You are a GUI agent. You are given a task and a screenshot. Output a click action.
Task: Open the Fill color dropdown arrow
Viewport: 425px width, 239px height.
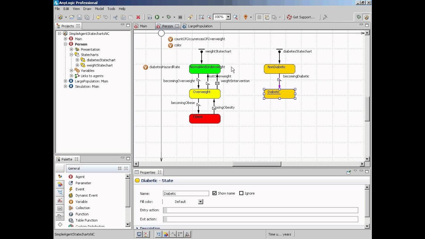(x=200, y=201)
